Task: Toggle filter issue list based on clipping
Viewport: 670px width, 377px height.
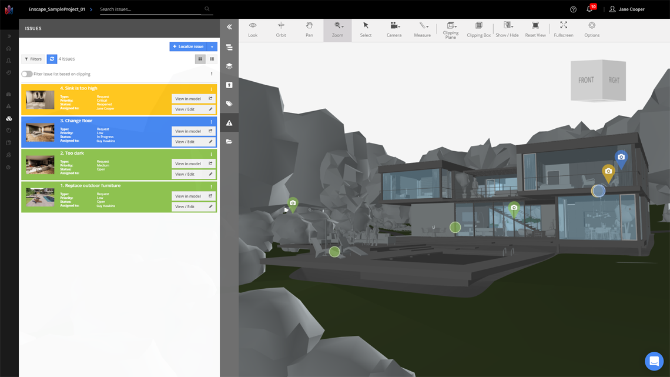Action: point(27,74)
